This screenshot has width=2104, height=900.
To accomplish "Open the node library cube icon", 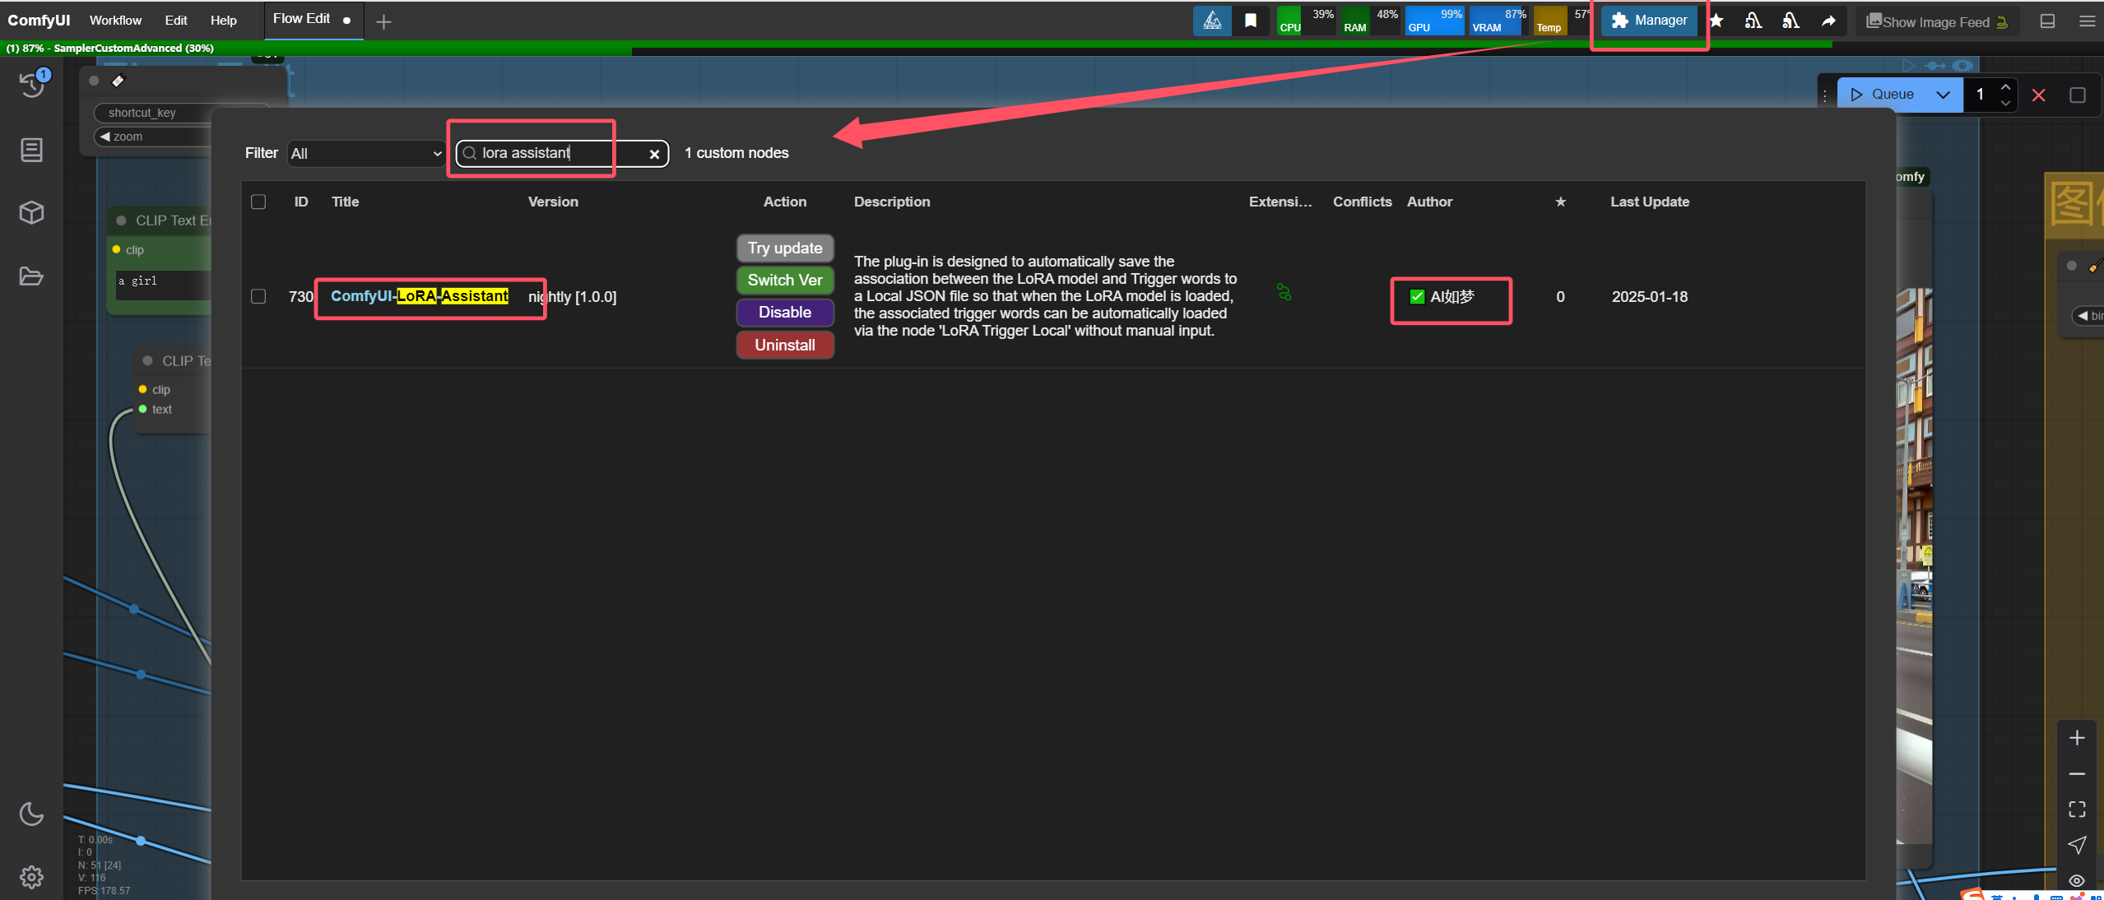I will point(31,213).
